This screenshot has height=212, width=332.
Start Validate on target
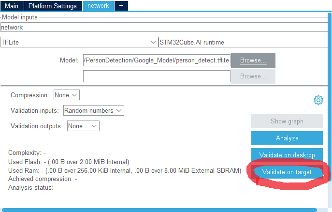287,172
